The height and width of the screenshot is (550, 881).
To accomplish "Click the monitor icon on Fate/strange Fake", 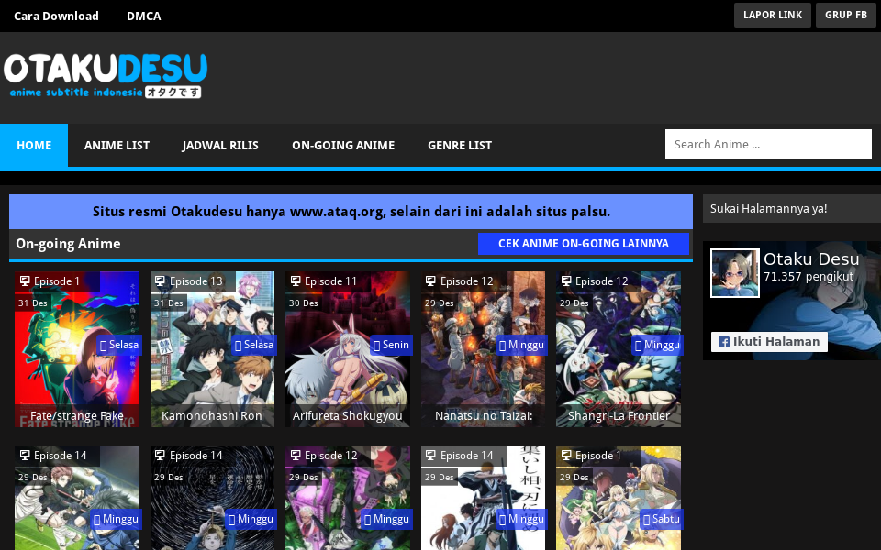I will [x=25, y=281].
